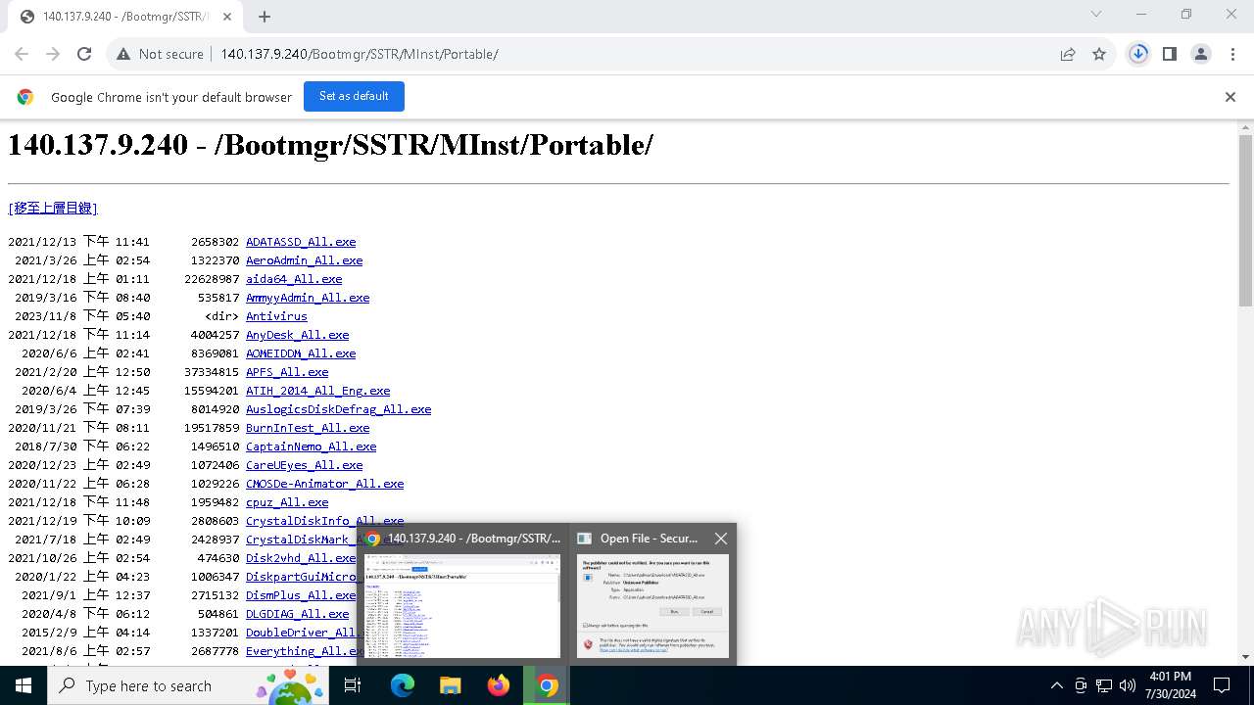1254x705 pixels.
Task: Dismiss the default browser notification bar
Action: (x=1230, y=97)
